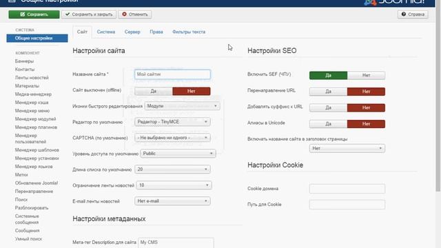Open Уровень доступа по умолчанию dropdown
The height and width of the screenshot is (248, 441).
pos(178,154)
